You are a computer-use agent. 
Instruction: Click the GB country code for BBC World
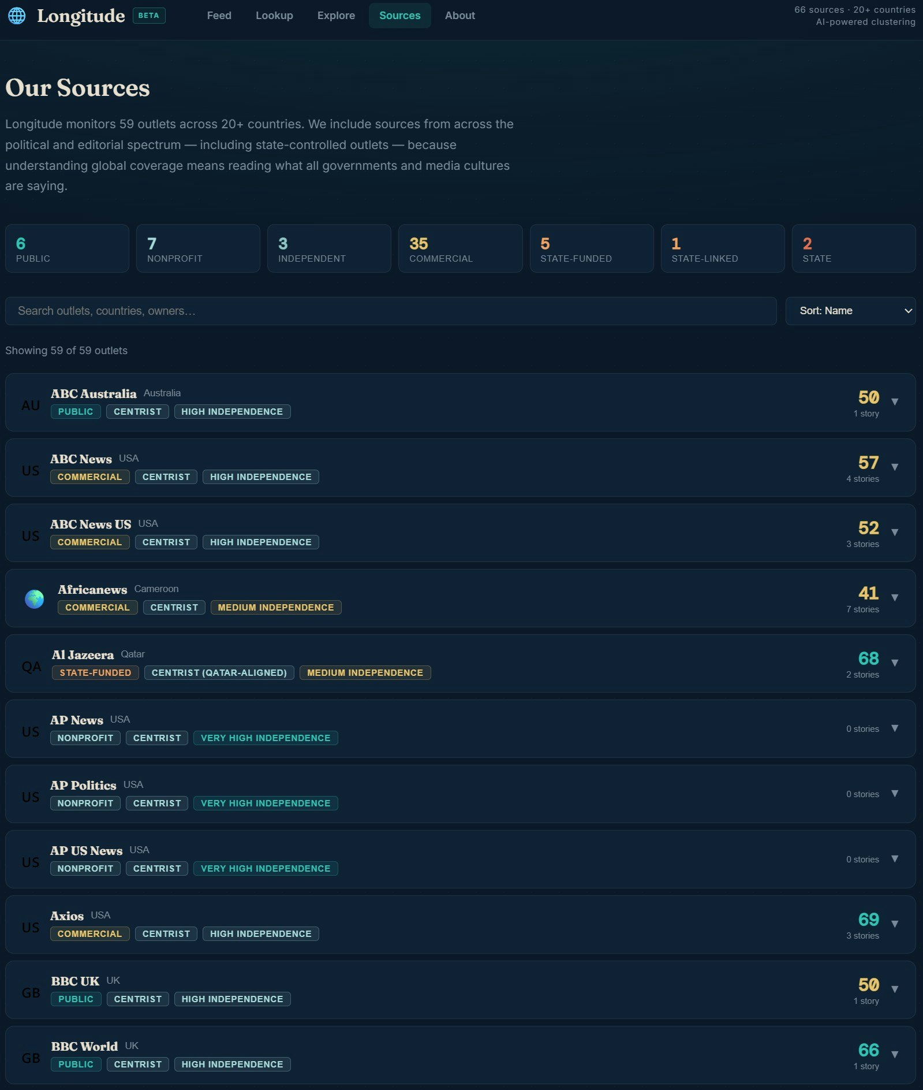[31, 1058]
